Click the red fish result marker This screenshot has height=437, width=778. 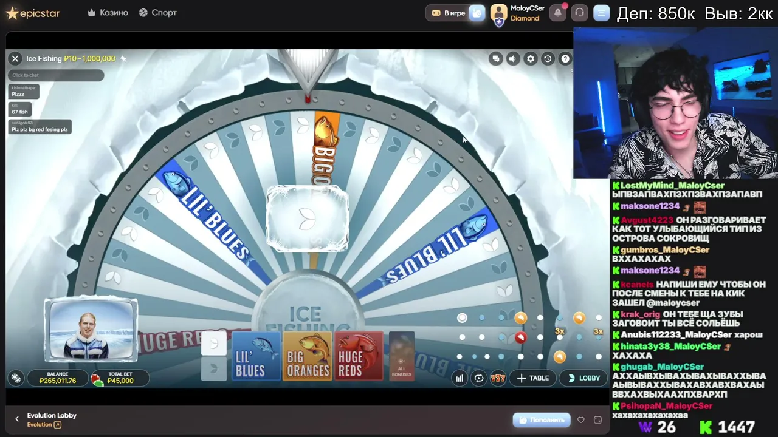click(521, 337)
